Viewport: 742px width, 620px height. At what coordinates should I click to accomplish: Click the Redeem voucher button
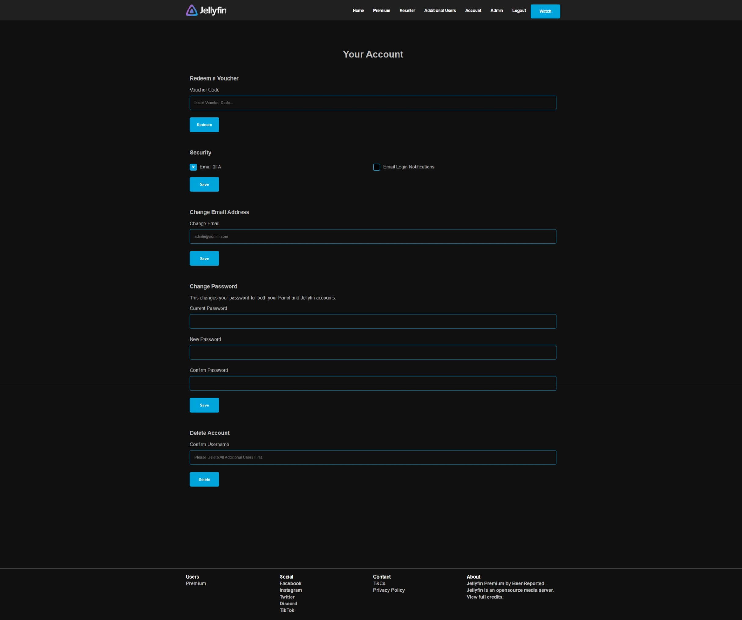point(204,125)
